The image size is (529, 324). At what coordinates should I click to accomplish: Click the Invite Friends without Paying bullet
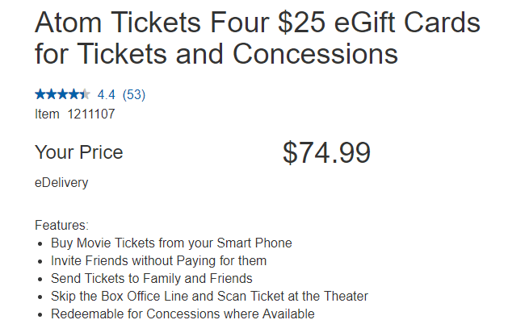tap(158, 260)
